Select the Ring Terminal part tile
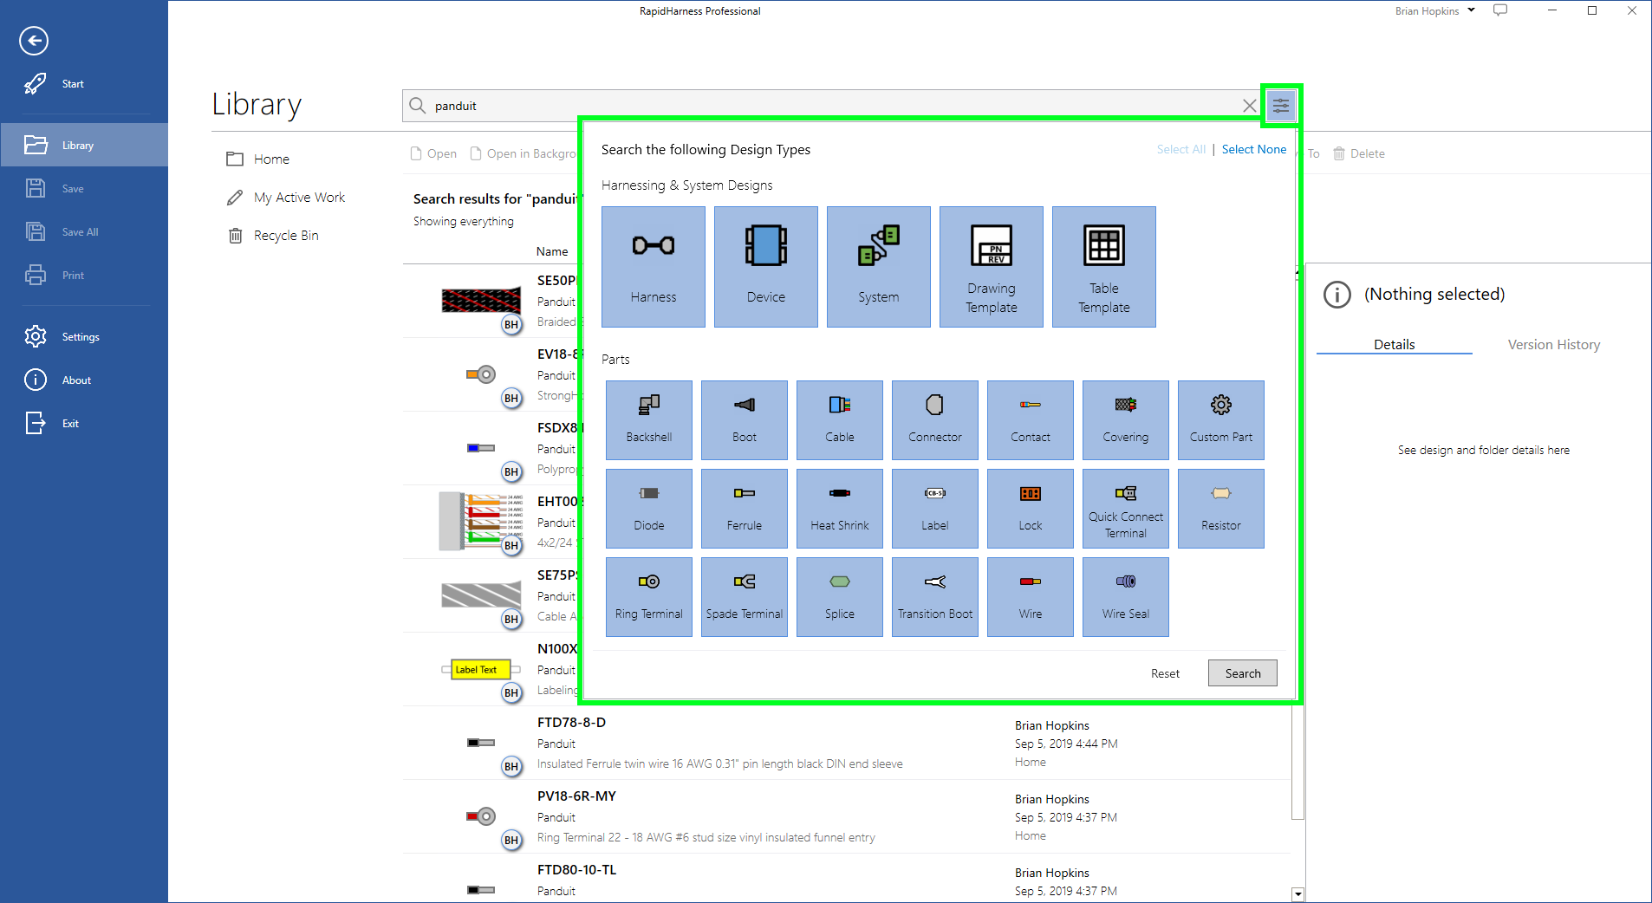 649,597
